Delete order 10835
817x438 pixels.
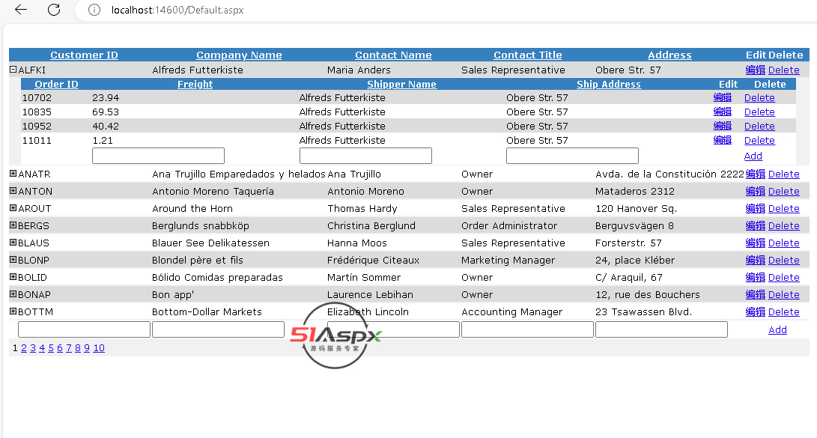click(759, 112)
